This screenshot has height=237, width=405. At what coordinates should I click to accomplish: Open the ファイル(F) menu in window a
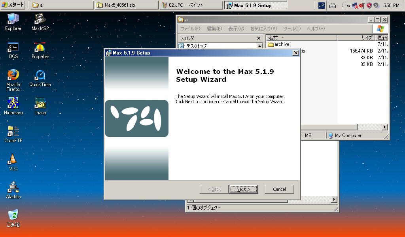(190, 28)
